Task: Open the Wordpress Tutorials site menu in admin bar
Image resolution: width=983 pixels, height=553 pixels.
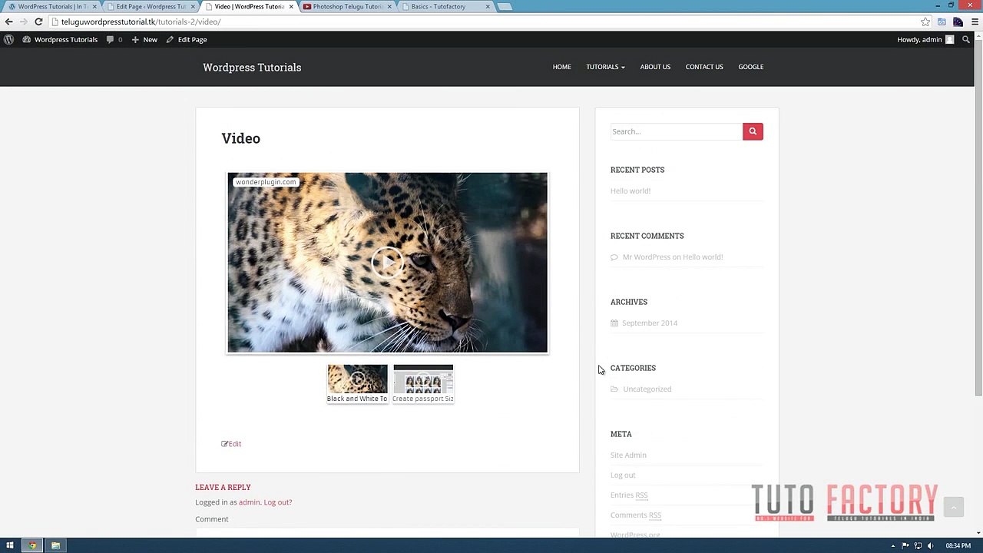Action: point(60,39)
